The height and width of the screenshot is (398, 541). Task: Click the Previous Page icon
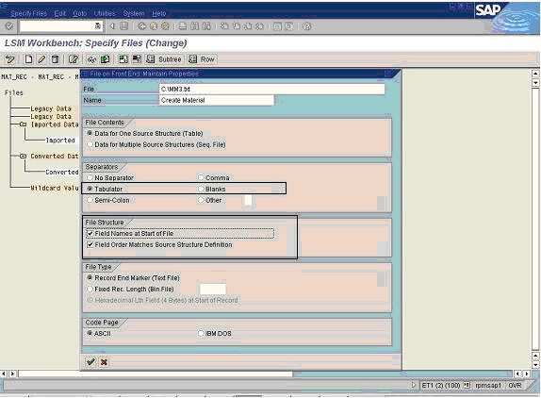(236, 25)
